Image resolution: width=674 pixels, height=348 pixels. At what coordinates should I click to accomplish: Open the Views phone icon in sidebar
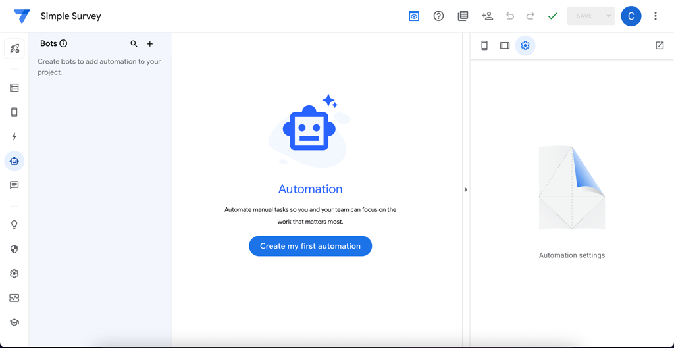click(x=14, y=112)
